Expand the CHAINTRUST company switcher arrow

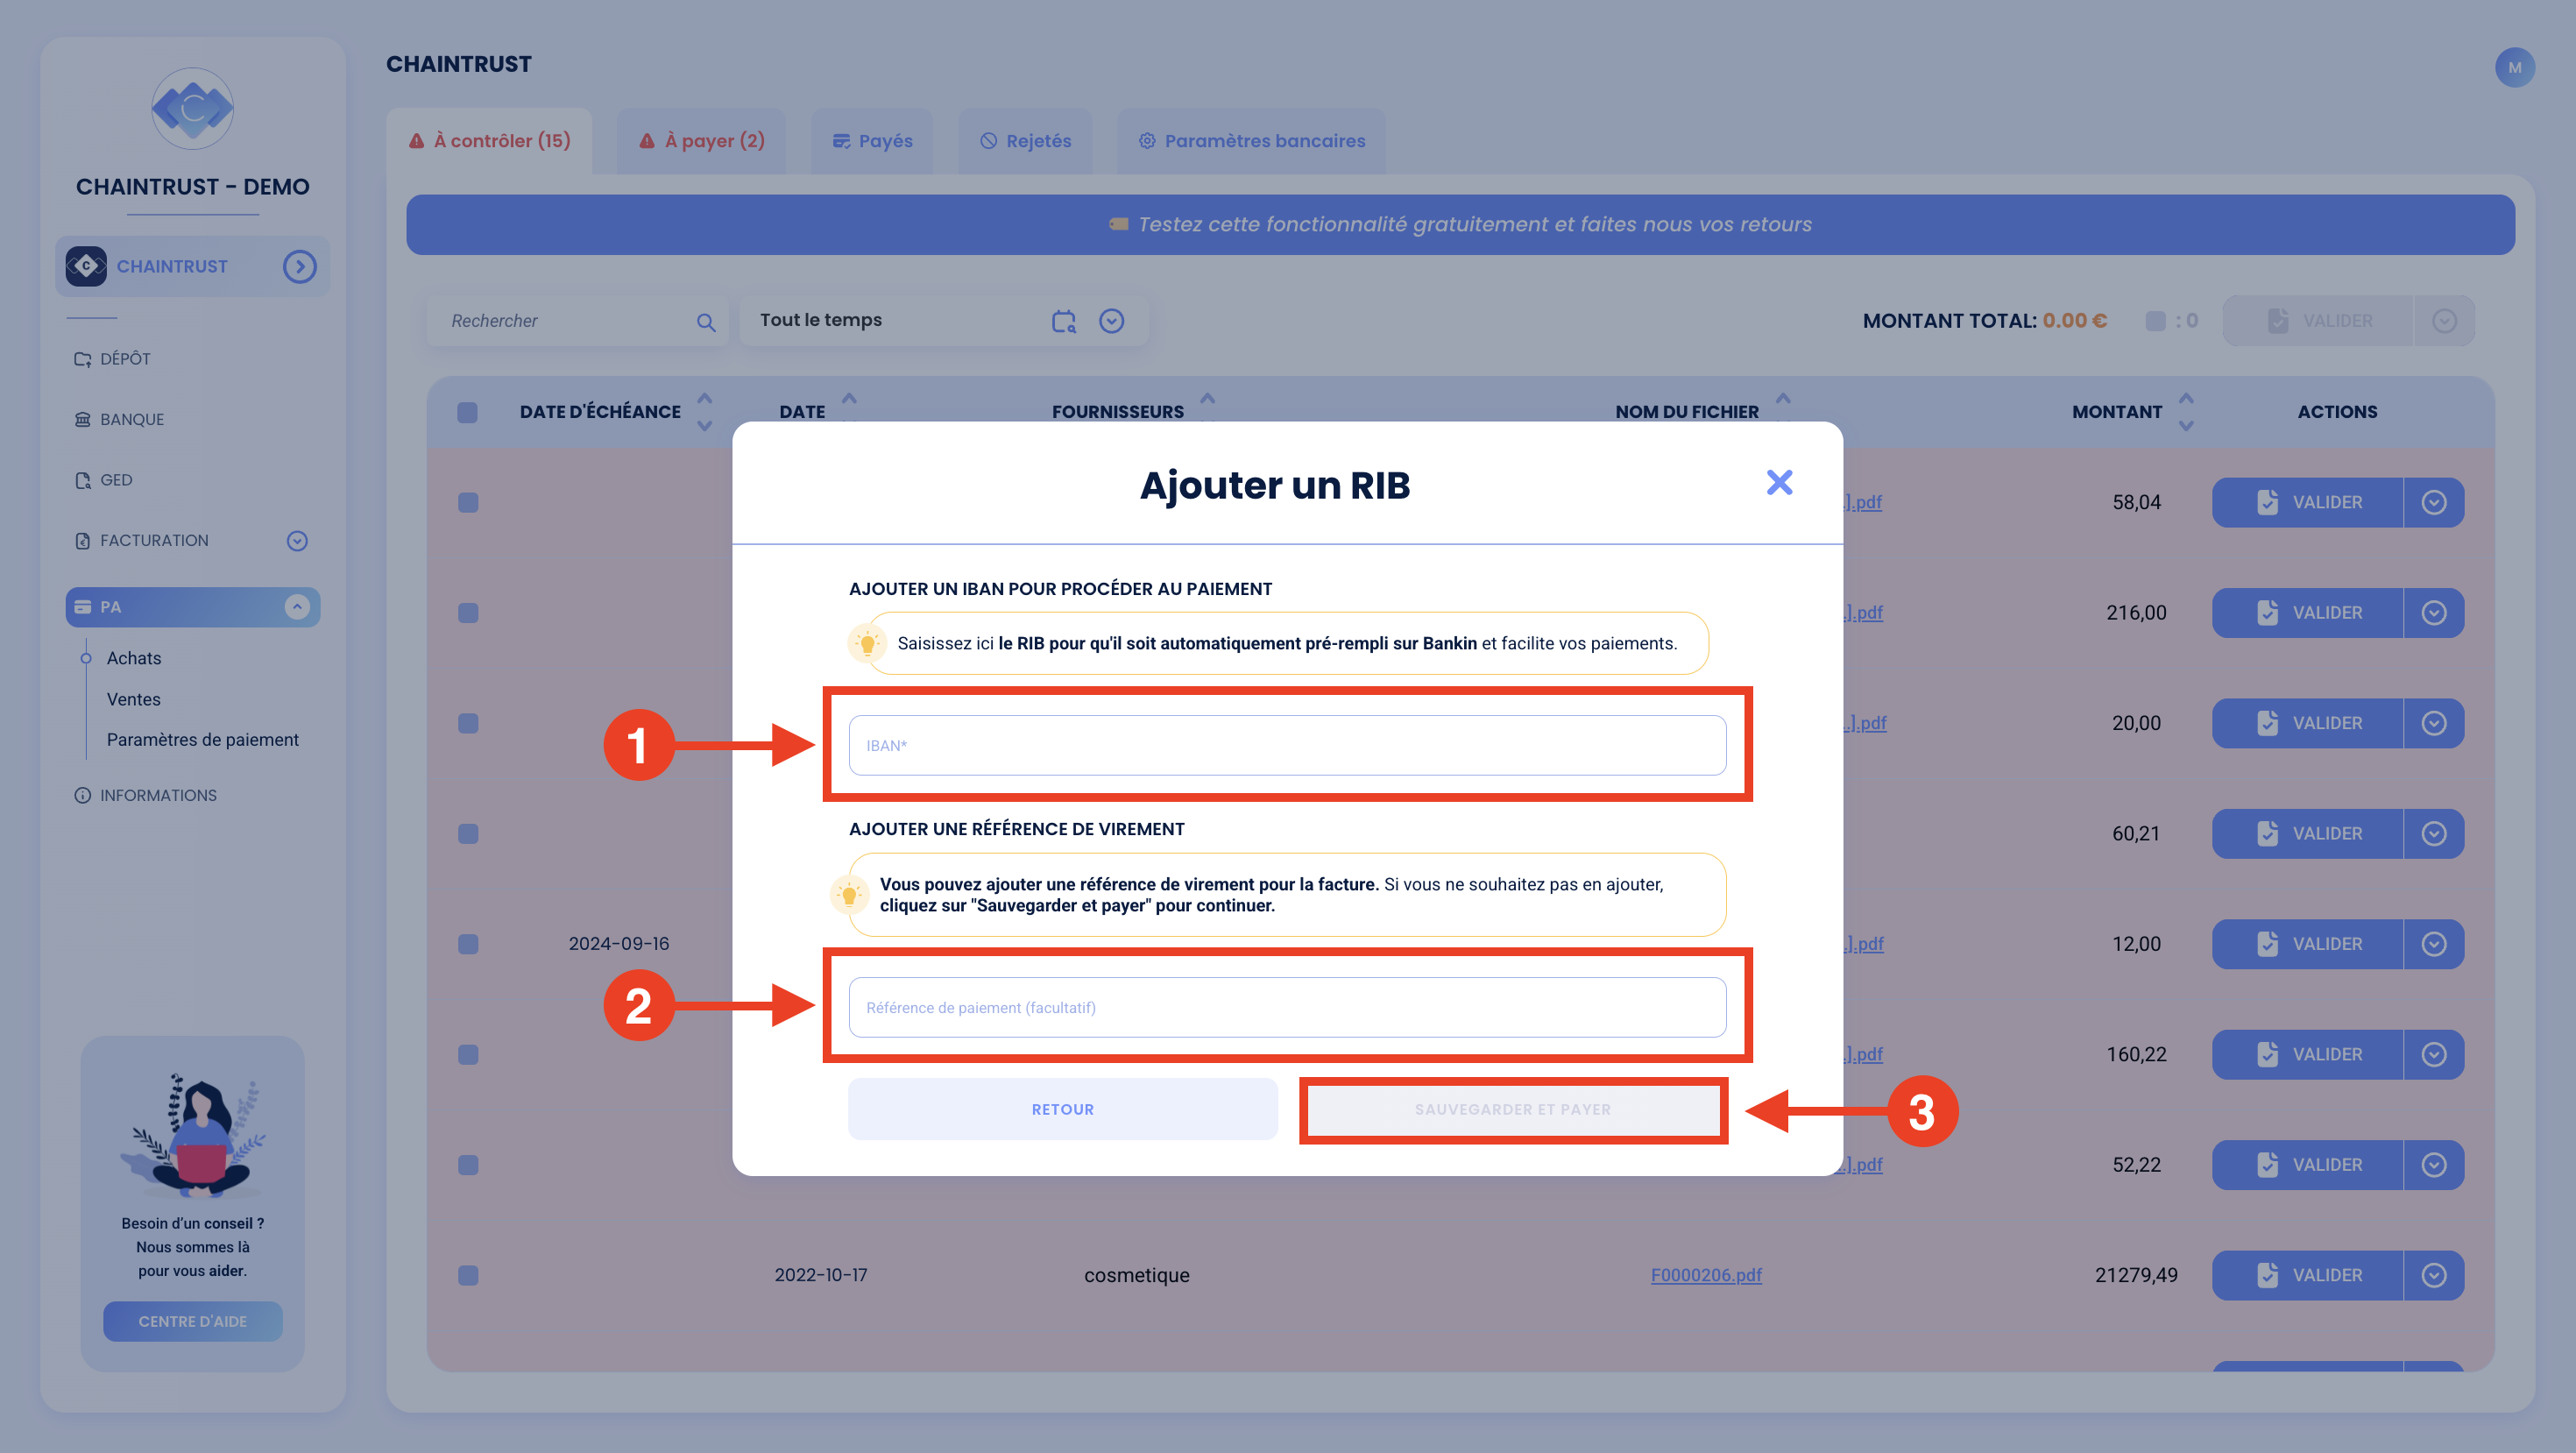point(299,266)
